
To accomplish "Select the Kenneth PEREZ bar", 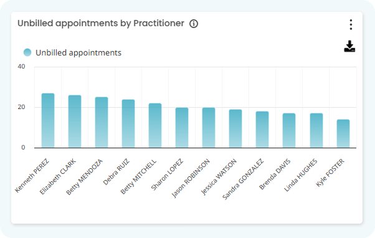I will coord(48,120).
